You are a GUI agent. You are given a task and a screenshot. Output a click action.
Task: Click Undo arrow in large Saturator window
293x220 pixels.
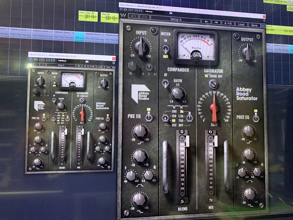[x=133, y=16]
